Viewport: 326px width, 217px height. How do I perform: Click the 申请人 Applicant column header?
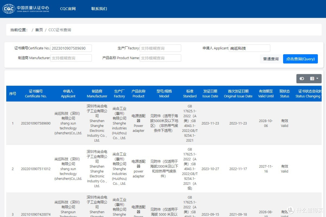[x=68, y=94]
